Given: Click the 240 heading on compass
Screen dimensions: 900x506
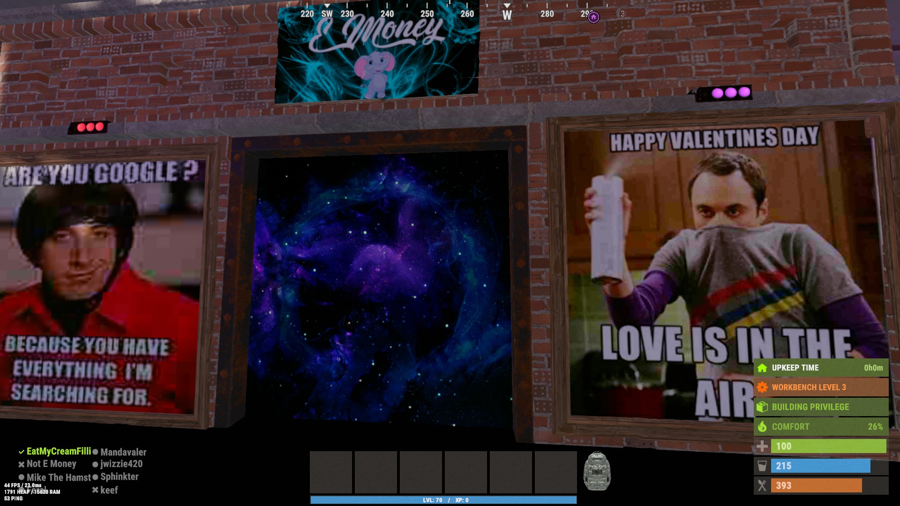Looking at the screenshot, I should pos(387,14).
